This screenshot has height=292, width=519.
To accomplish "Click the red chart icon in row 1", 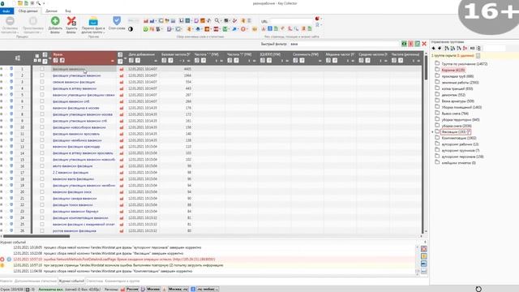I will point(122,69).
